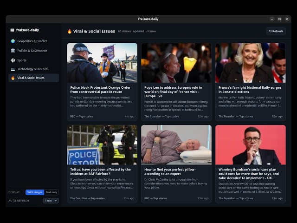Maximize the fralsare-daily window
297x223 pixels.
tap(279, 19)
